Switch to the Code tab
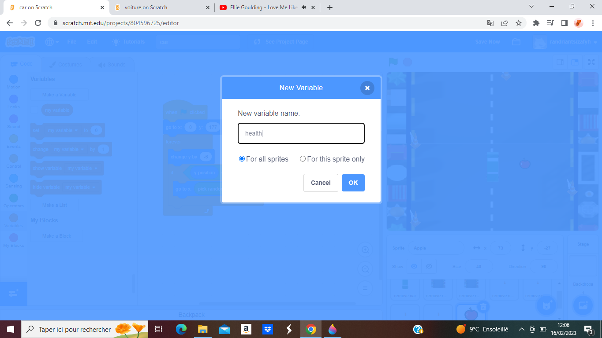This screenshot has width=602, height=338. pyautogui.click(x=22, y=64)
